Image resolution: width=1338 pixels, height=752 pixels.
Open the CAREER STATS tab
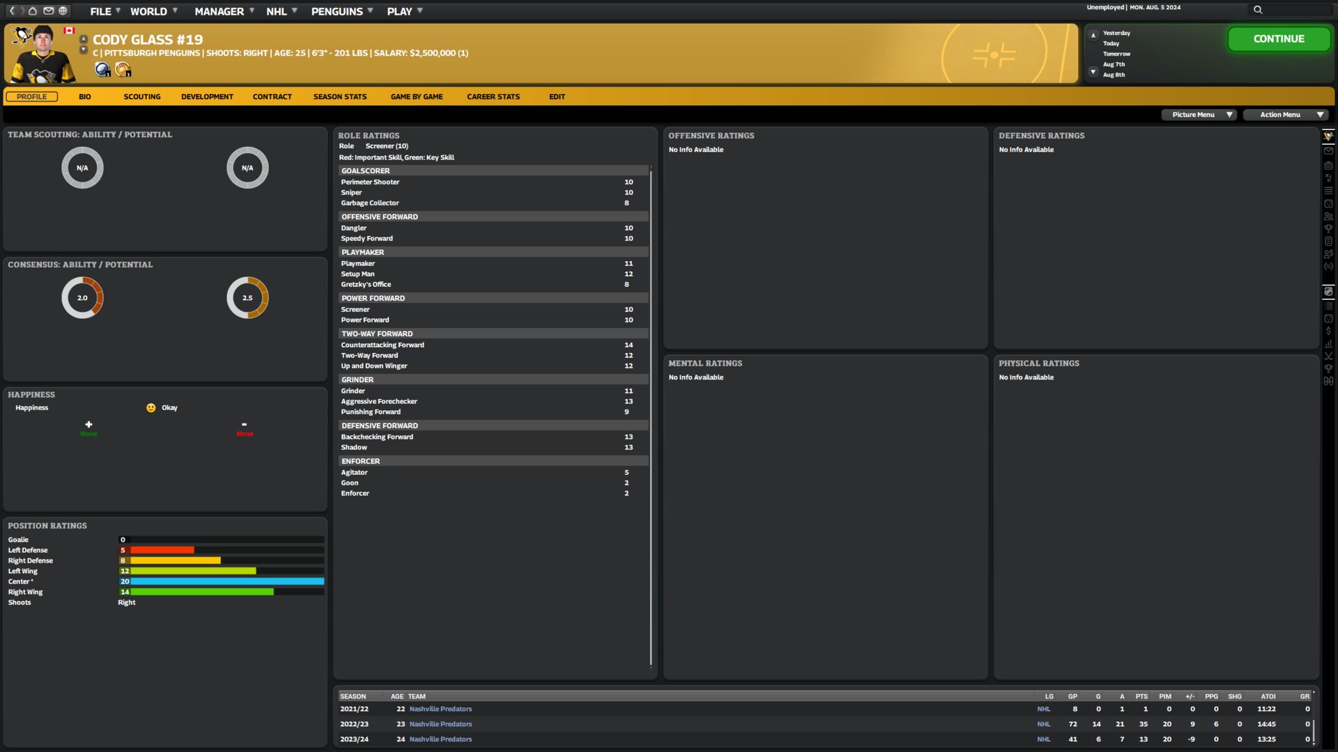pyautogui.click(x=493, y=97)
